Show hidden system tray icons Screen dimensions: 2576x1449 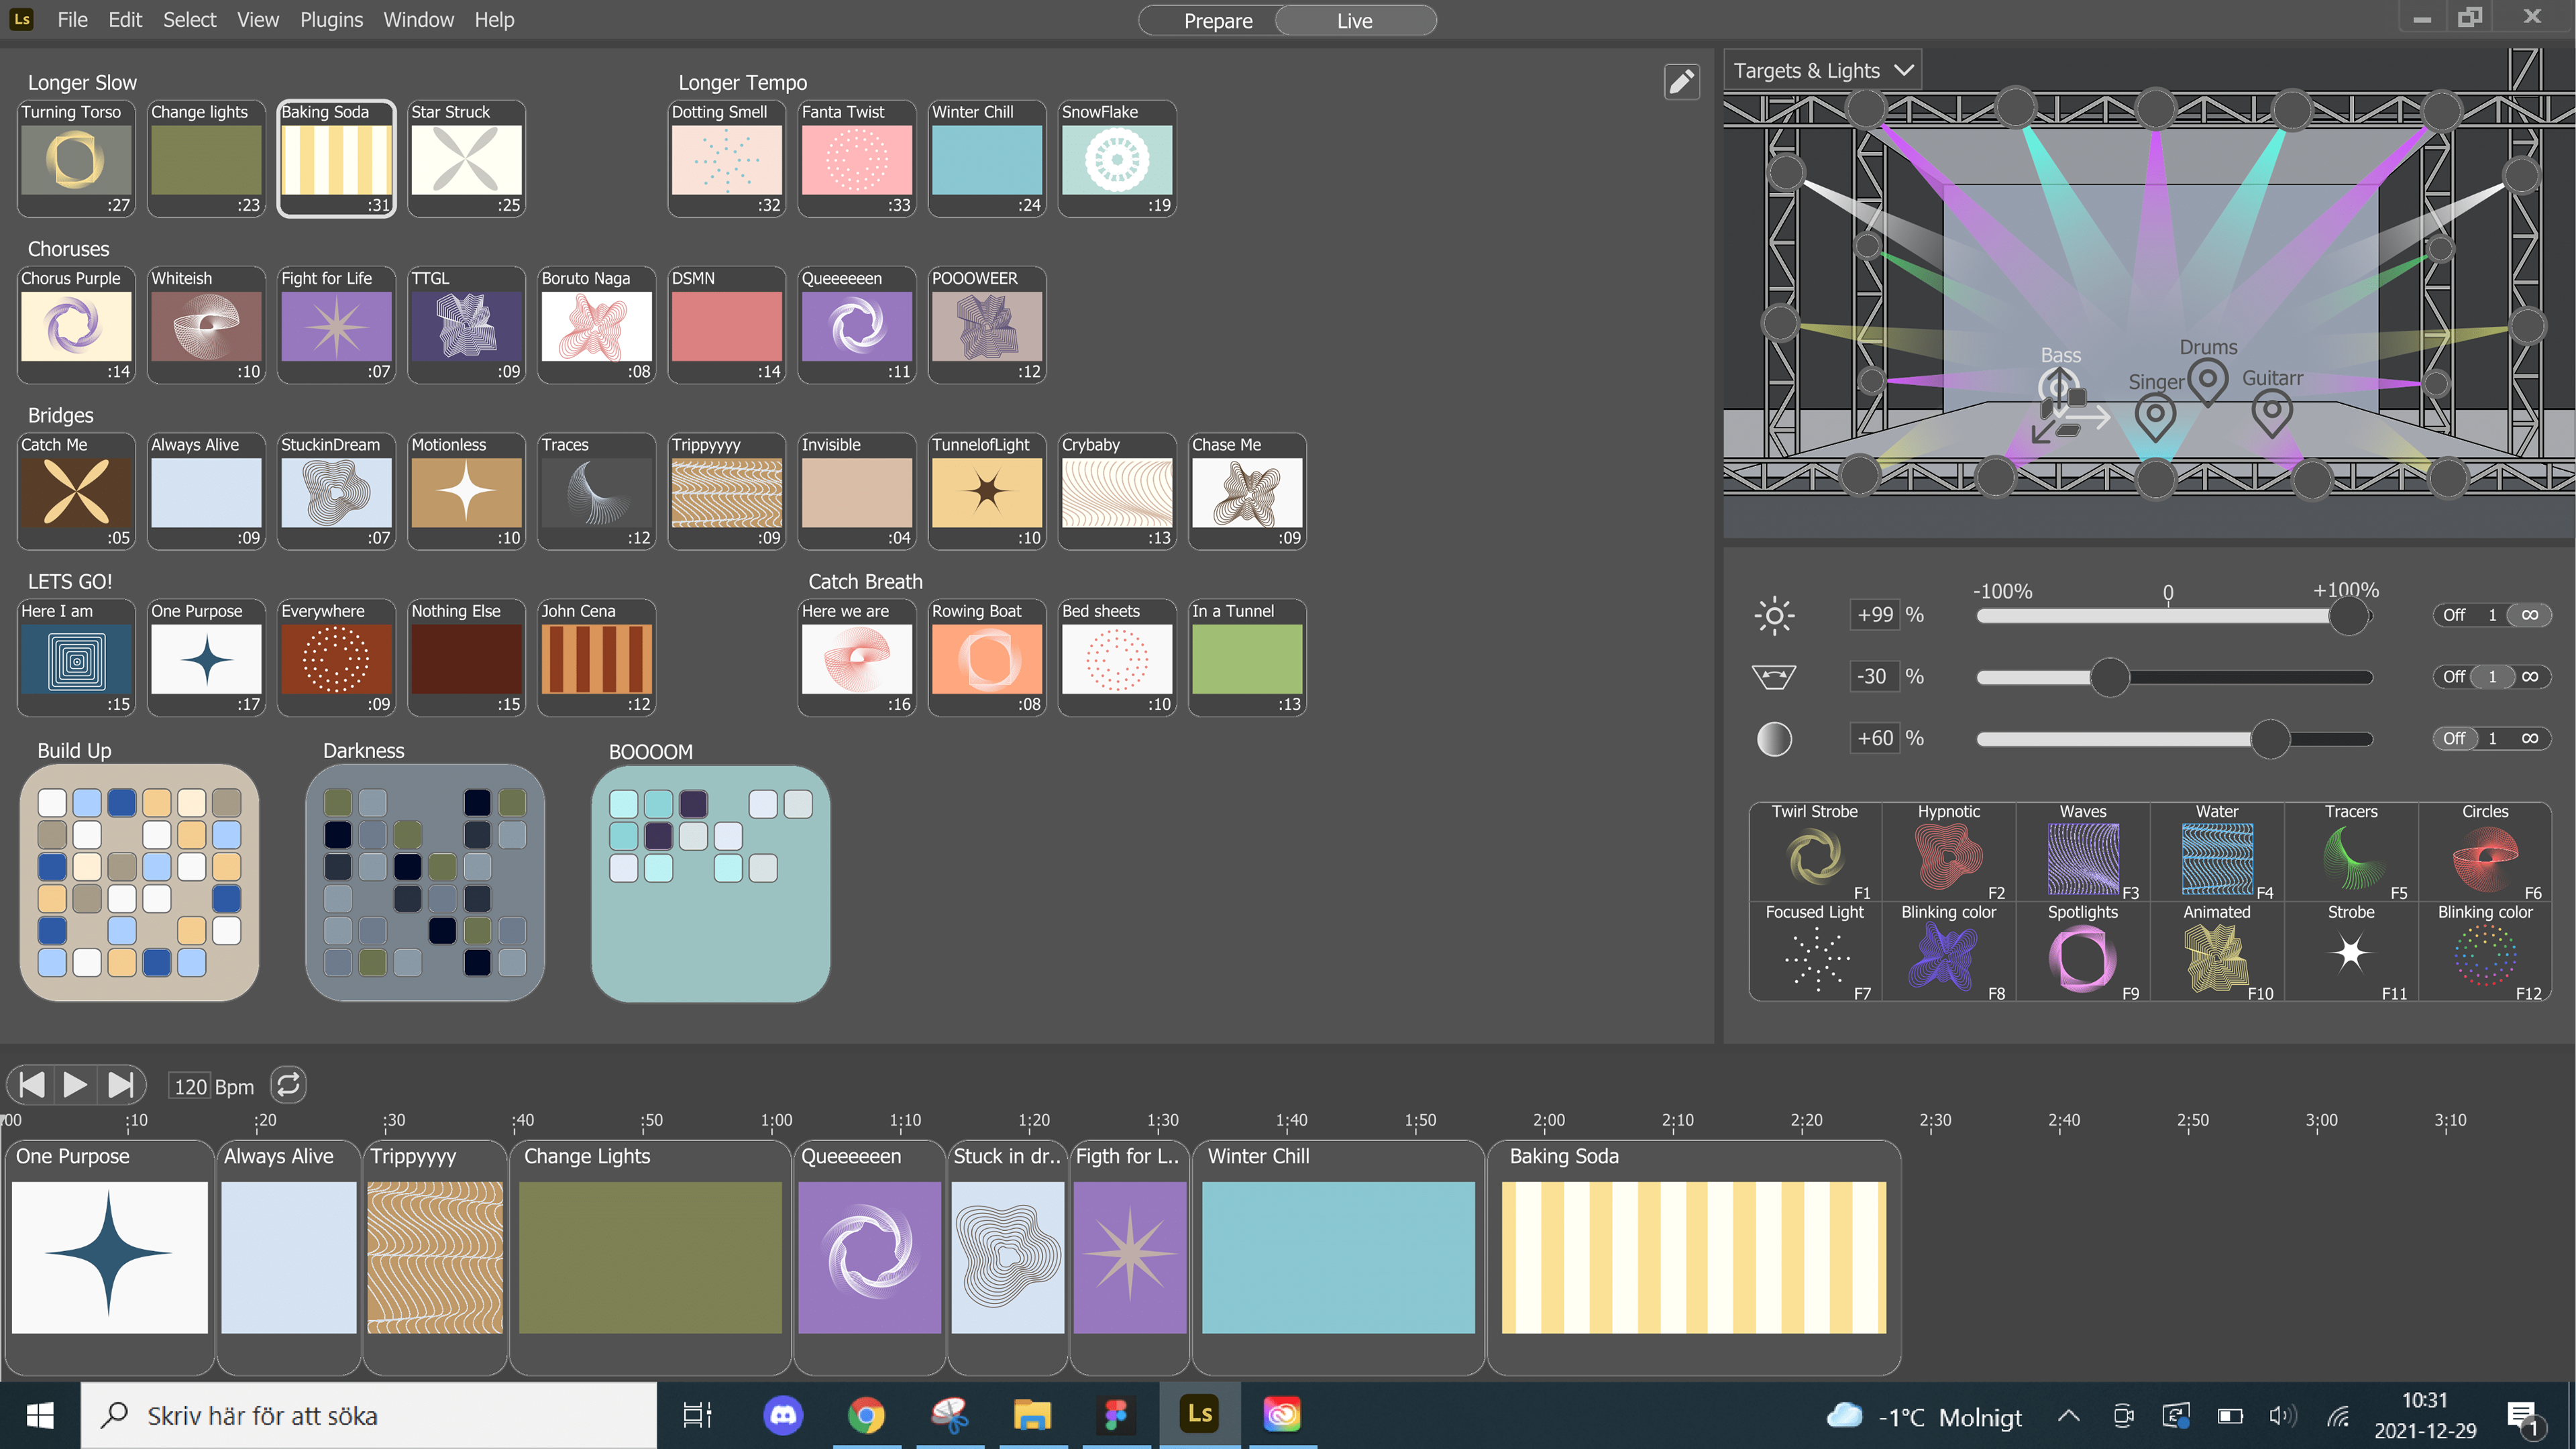2068,1416
